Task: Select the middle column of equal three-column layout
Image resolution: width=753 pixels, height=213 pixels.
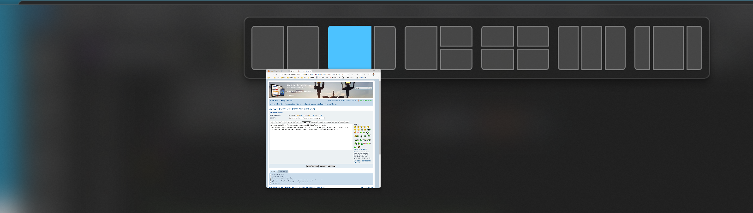Action: point(592,48)
